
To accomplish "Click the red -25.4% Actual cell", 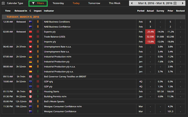I will click(150, 32).
